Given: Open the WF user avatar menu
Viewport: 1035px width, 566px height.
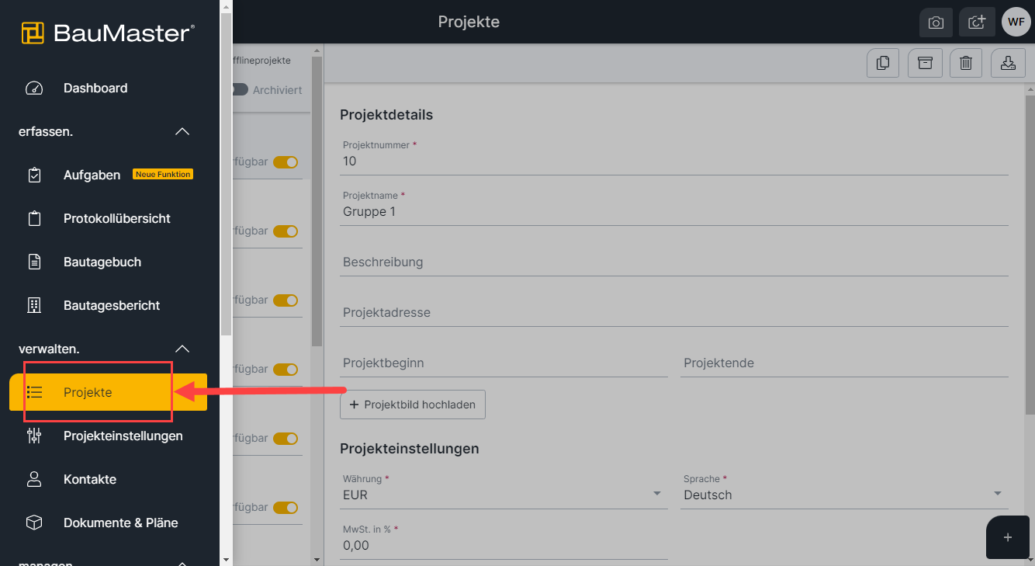Looking at the screenshot, I should click(x=1016, y=22).
